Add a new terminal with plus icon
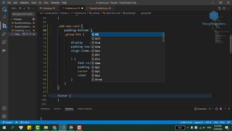 point(210,109)
